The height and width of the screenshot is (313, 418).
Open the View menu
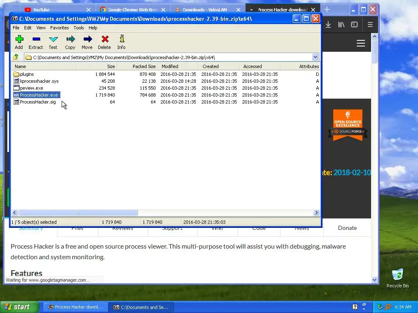41,28
